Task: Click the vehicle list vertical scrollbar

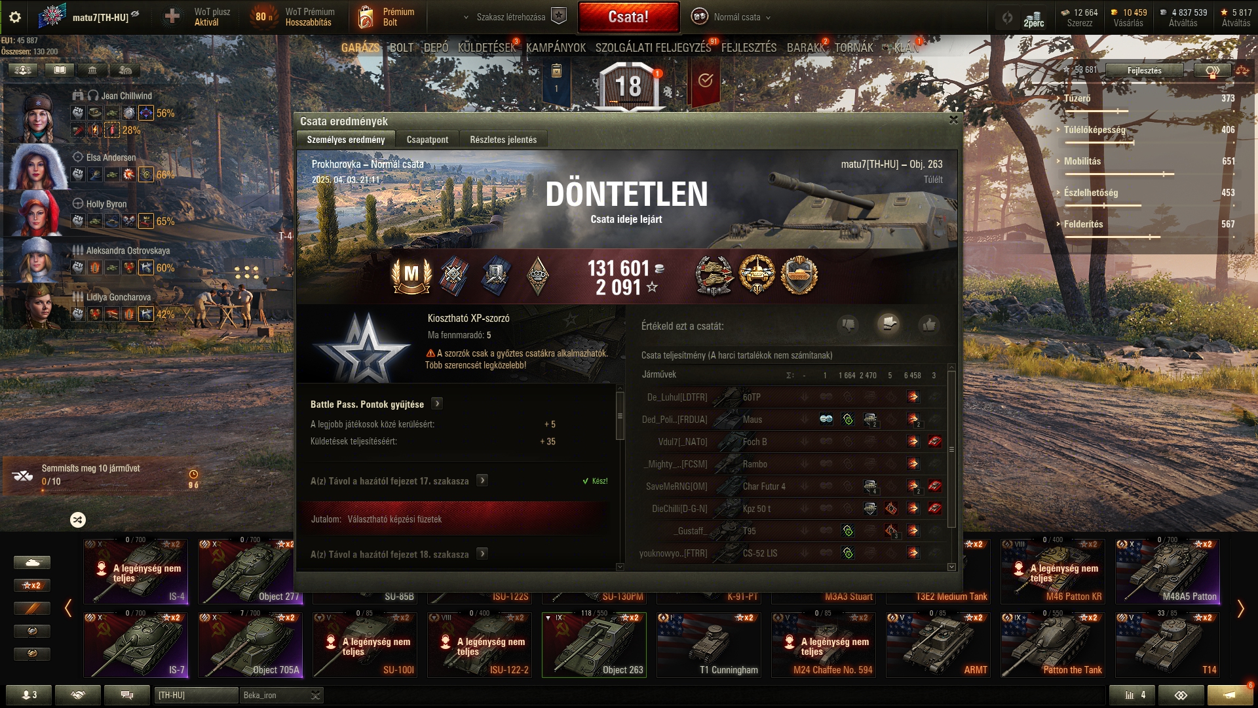Action: point(951,449)
